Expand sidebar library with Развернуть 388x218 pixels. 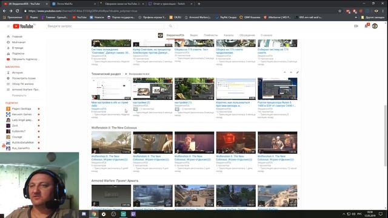tap(19, 96)
